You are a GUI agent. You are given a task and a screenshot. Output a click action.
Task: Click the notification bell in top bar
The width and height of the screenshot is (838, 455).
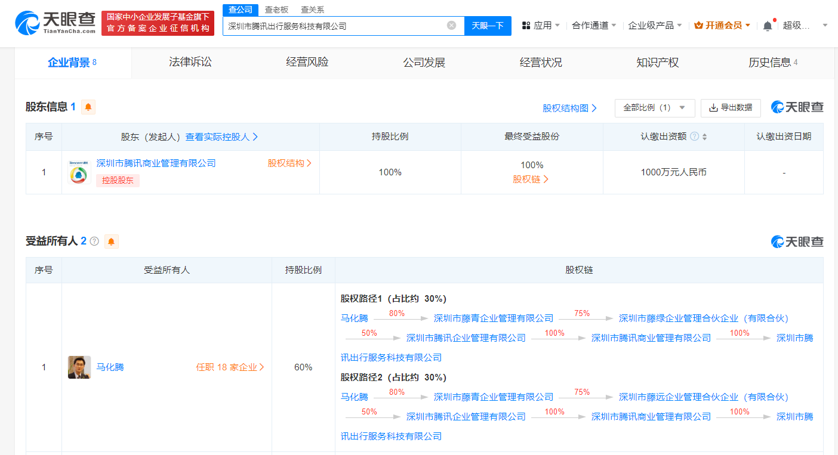[768, 26]
